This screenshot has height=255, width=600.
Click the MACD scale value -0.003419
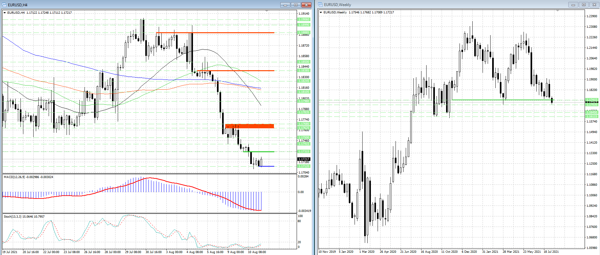click(x=304, y=211)
